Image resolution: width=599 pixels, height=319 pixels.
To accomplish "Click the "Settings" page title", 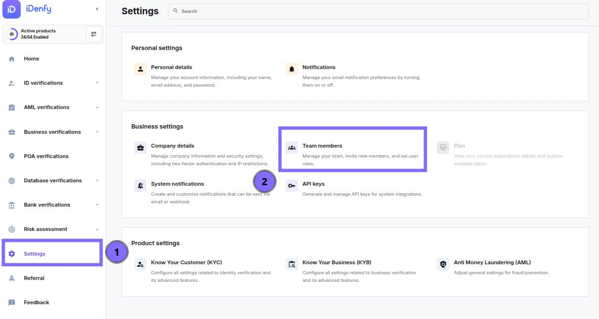I will (140, 11).
